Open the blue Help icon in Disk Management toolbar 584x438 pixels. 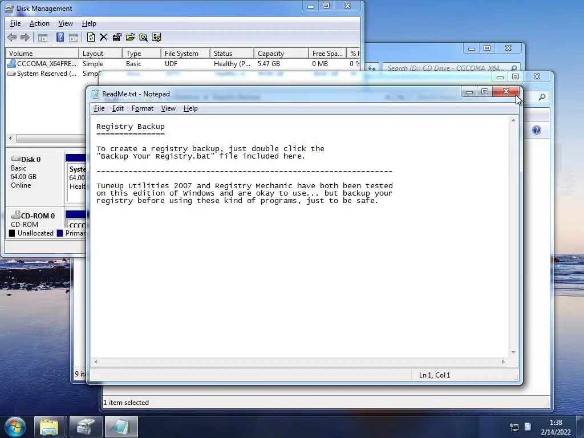coord(60,37)
